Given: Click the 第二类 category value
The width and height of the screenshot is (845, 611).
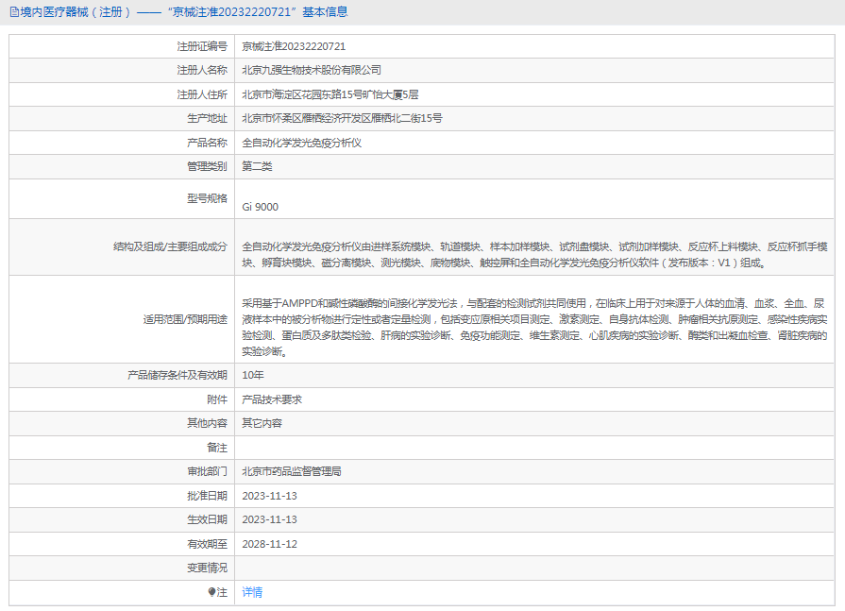Looking at the screenshot, I should [x=257, y=166].
